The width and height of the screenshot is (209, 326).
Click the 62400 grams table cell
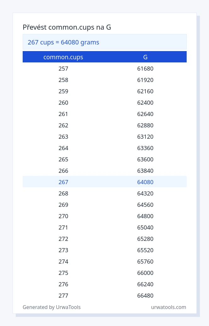(145, 102)
